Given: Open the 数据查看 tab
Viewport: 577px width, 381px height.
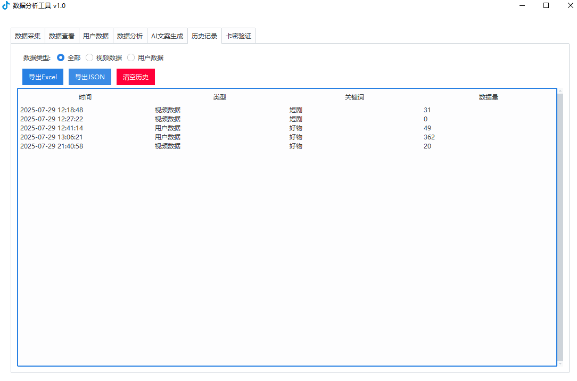Looking at the screenshot, I should pos(62,36).
